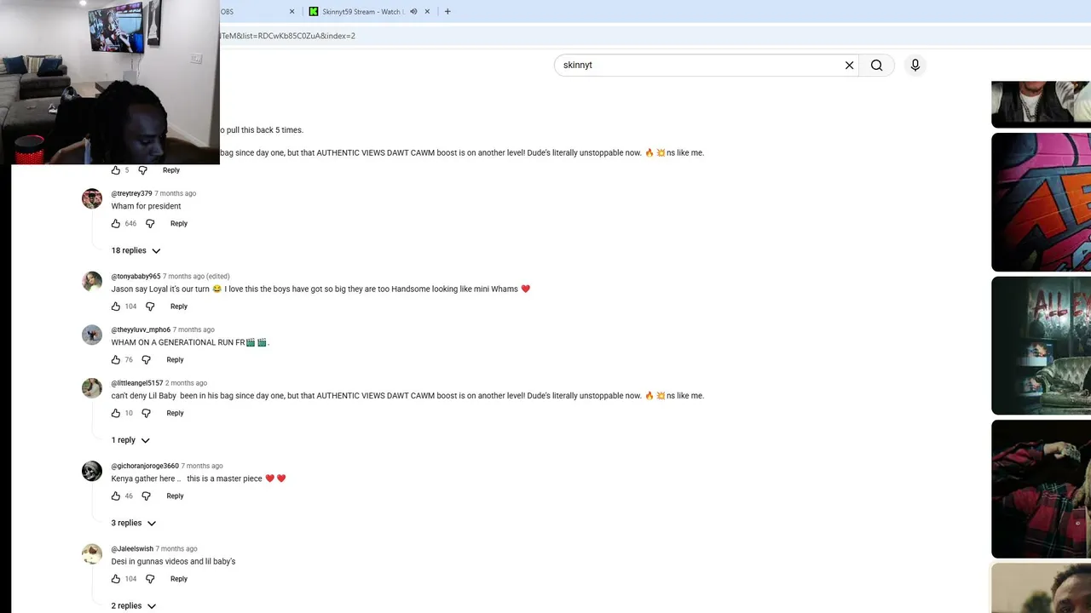Image resolution: width=1091 pixels, height=613 pixels.
Task: Like the comment by @littleangel5157
Action: [116, 413]
